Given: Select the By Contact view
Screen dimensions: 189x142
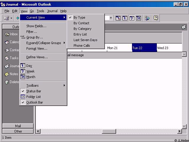Looking at the screenshot, I should pos(86,23).
